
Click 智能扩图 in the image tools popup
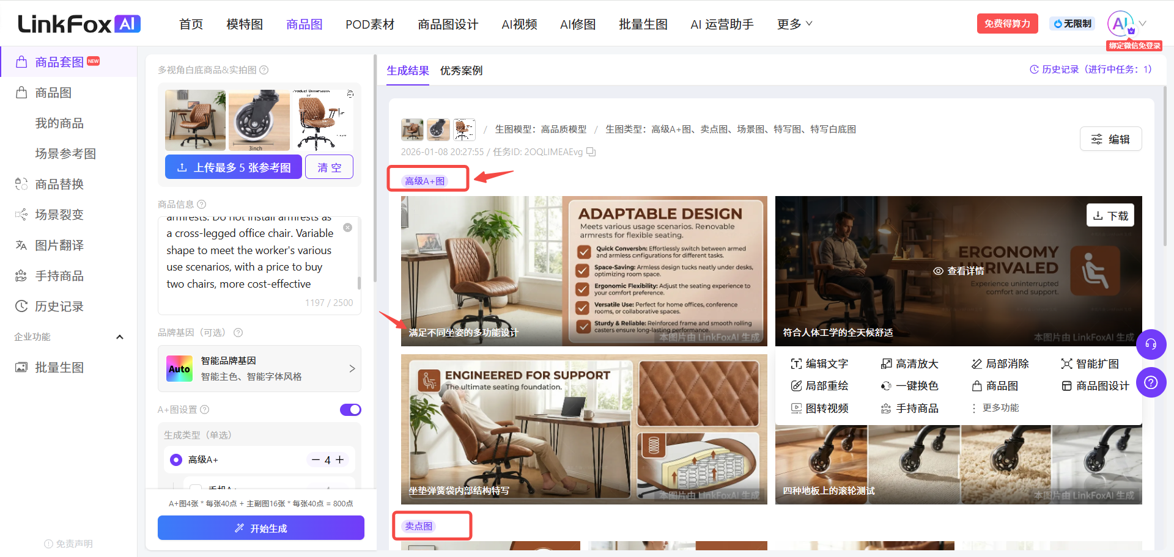tap(1090, 363)
